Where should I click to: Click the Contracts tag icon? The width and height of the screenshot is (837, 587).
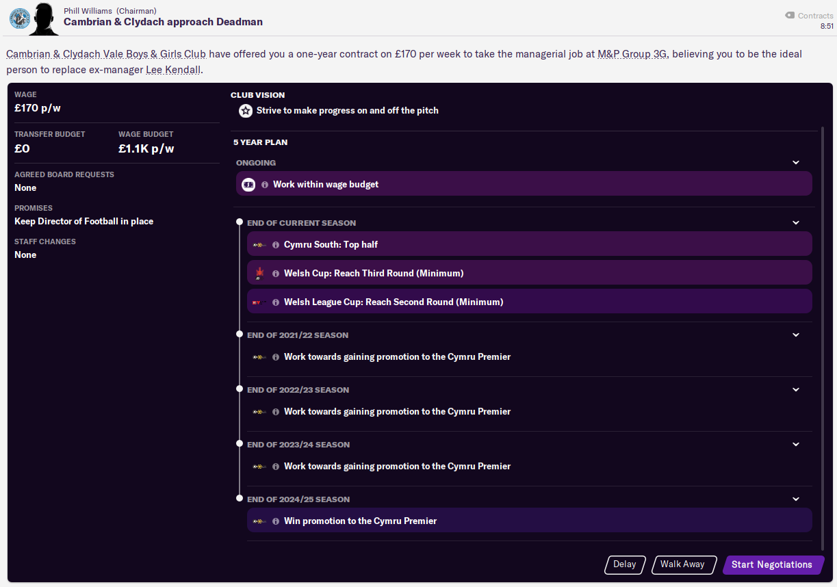(789, 15)
